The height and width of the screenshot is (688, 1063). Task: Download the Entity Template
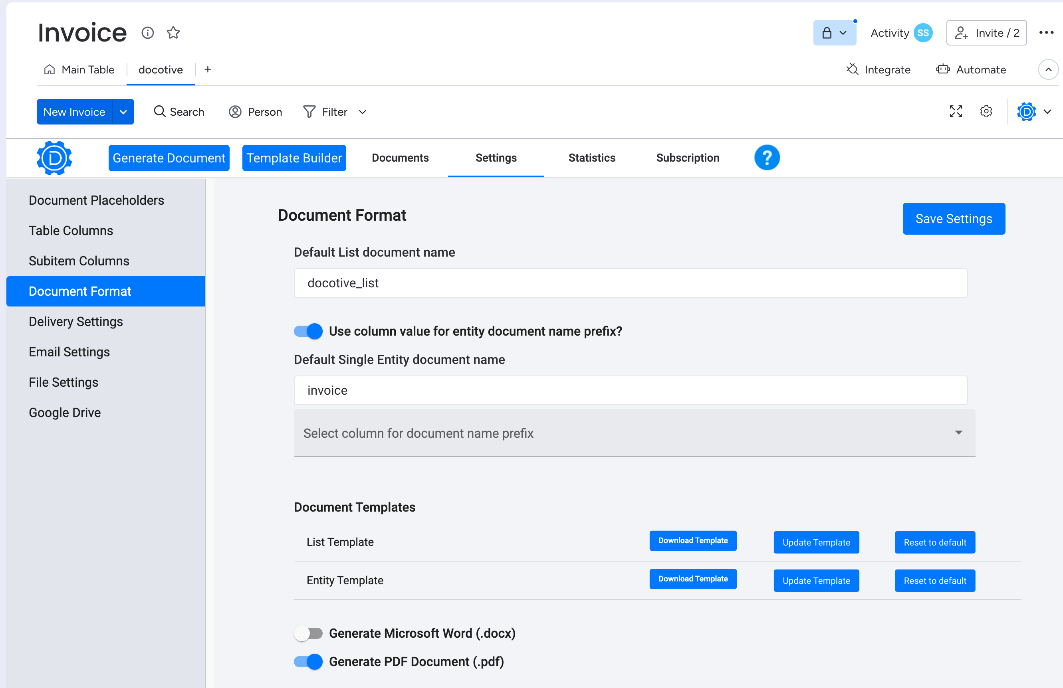(x=693, y=579)
